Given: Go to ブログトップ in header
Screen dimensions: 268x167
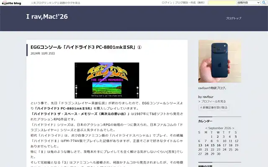Looking at the screenshot, I should 234,18.
